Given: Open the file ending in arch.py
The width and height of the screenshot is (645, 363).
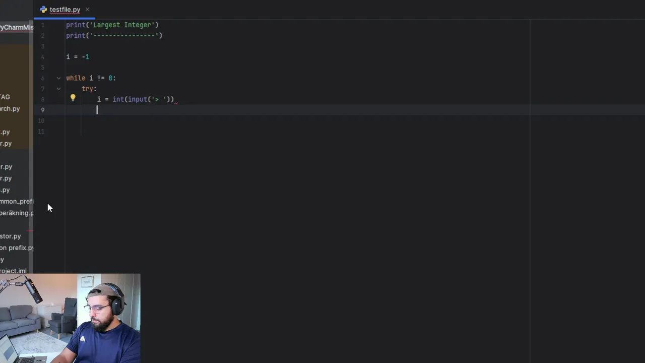Looking at the screenshot, I should tap(10, 108).
